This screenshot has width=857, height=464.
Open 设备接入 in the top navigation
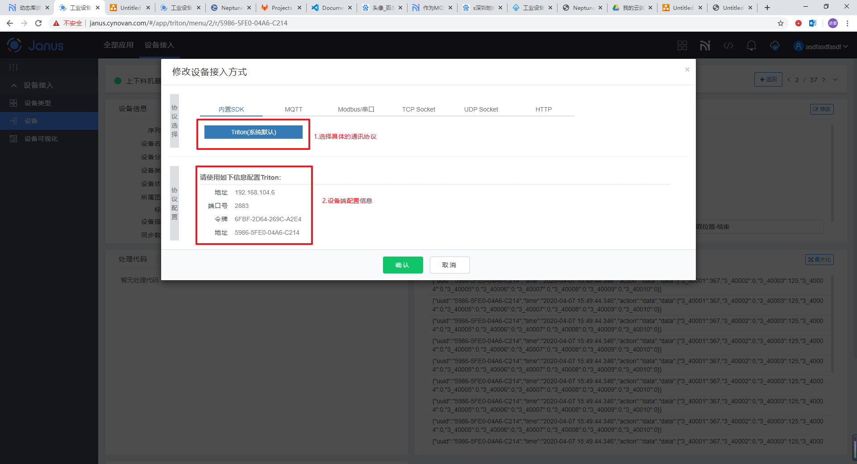[159, 45]
